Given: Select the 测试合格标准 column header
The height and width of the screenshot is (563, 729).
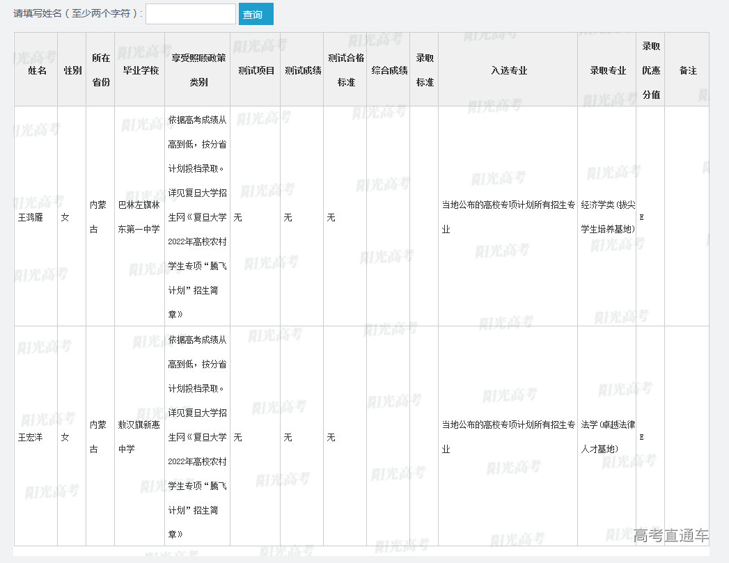Looking at the screenshot, I should coord(345,70).
